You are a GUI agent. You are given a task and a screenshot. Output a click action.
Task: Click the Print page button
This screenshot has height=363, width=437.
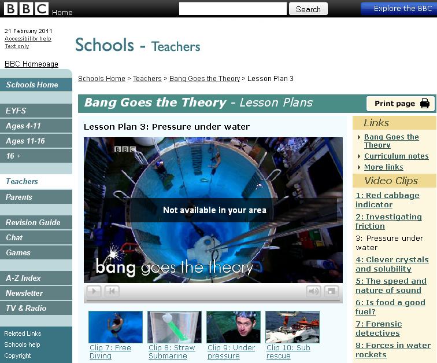click(401, 104)
